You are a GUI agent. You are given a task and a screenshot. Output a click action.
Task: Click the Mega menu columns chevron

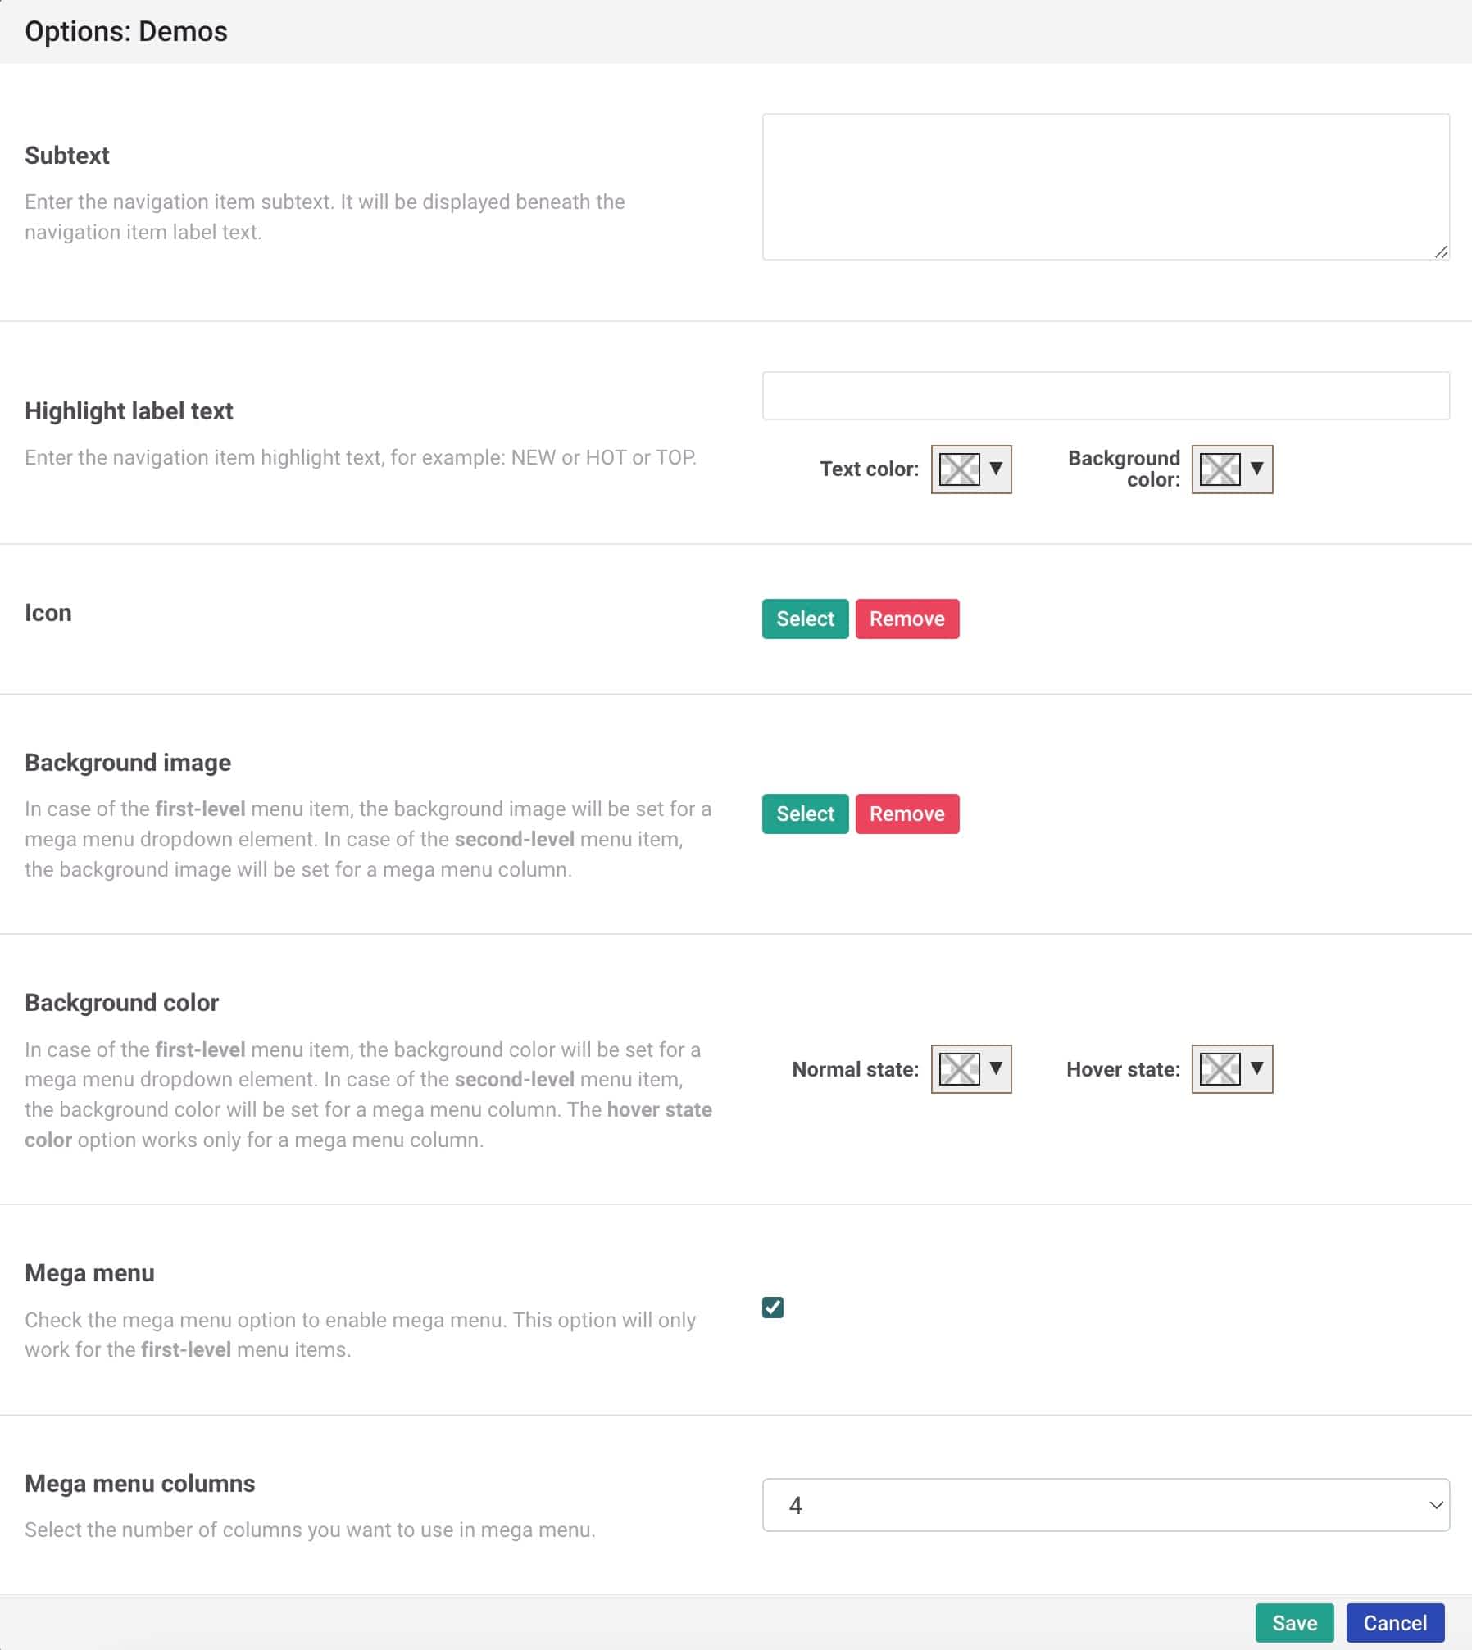pos(1436,1505)
